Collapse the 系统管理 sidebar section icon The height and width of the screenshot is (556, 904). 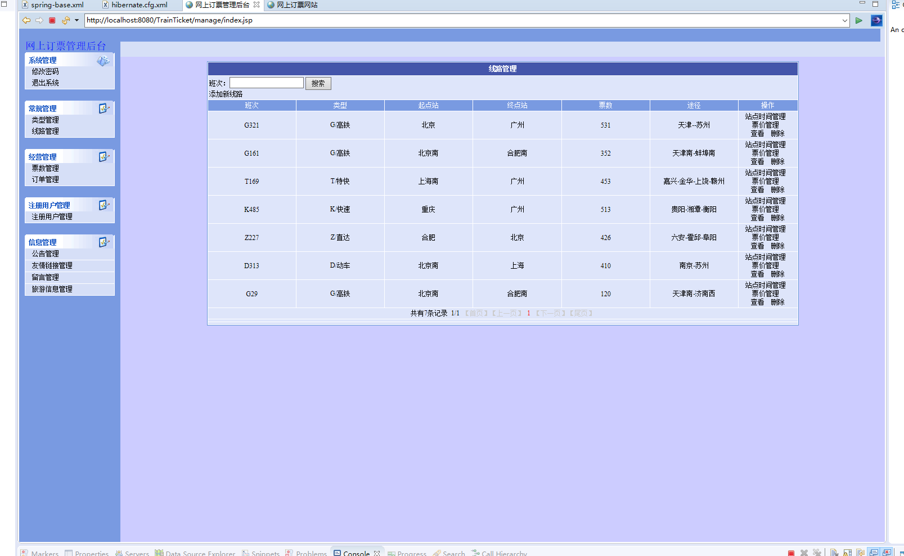click(104, 61)
